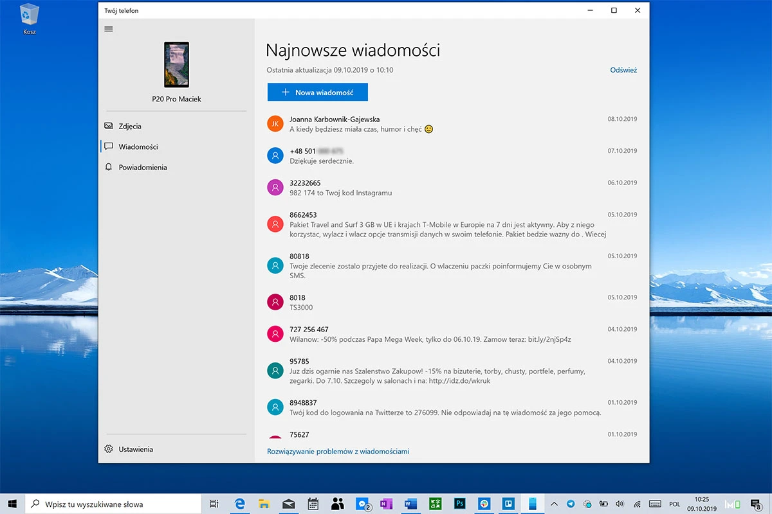
Task: Click the POL language indicator
Action: (x=675, y=504)
